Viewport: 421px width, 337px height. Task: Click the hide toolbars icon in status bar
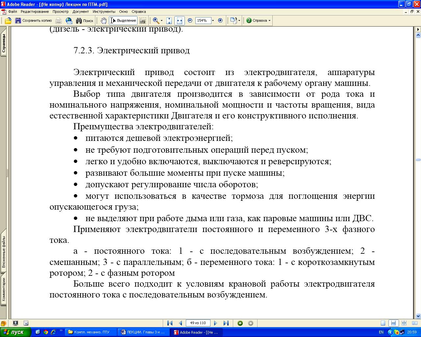(26, 323)
